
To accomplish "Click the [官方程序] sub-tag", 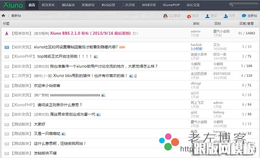I will [41, 34].
